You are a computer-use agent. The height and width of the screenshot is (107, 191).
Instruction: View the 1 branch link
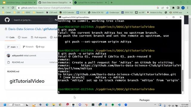click(x=28, y=47)
